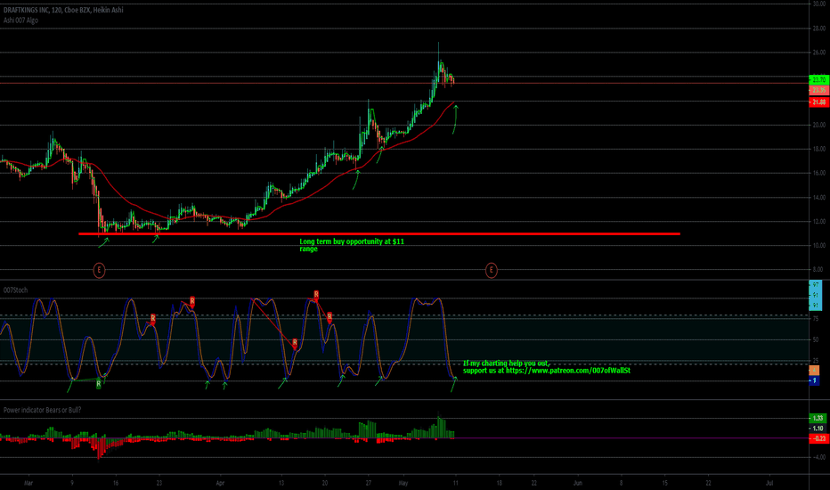This screenshot has height=490, width=830.
Task: Click the 8 date label in June
Action: (621, 483)
